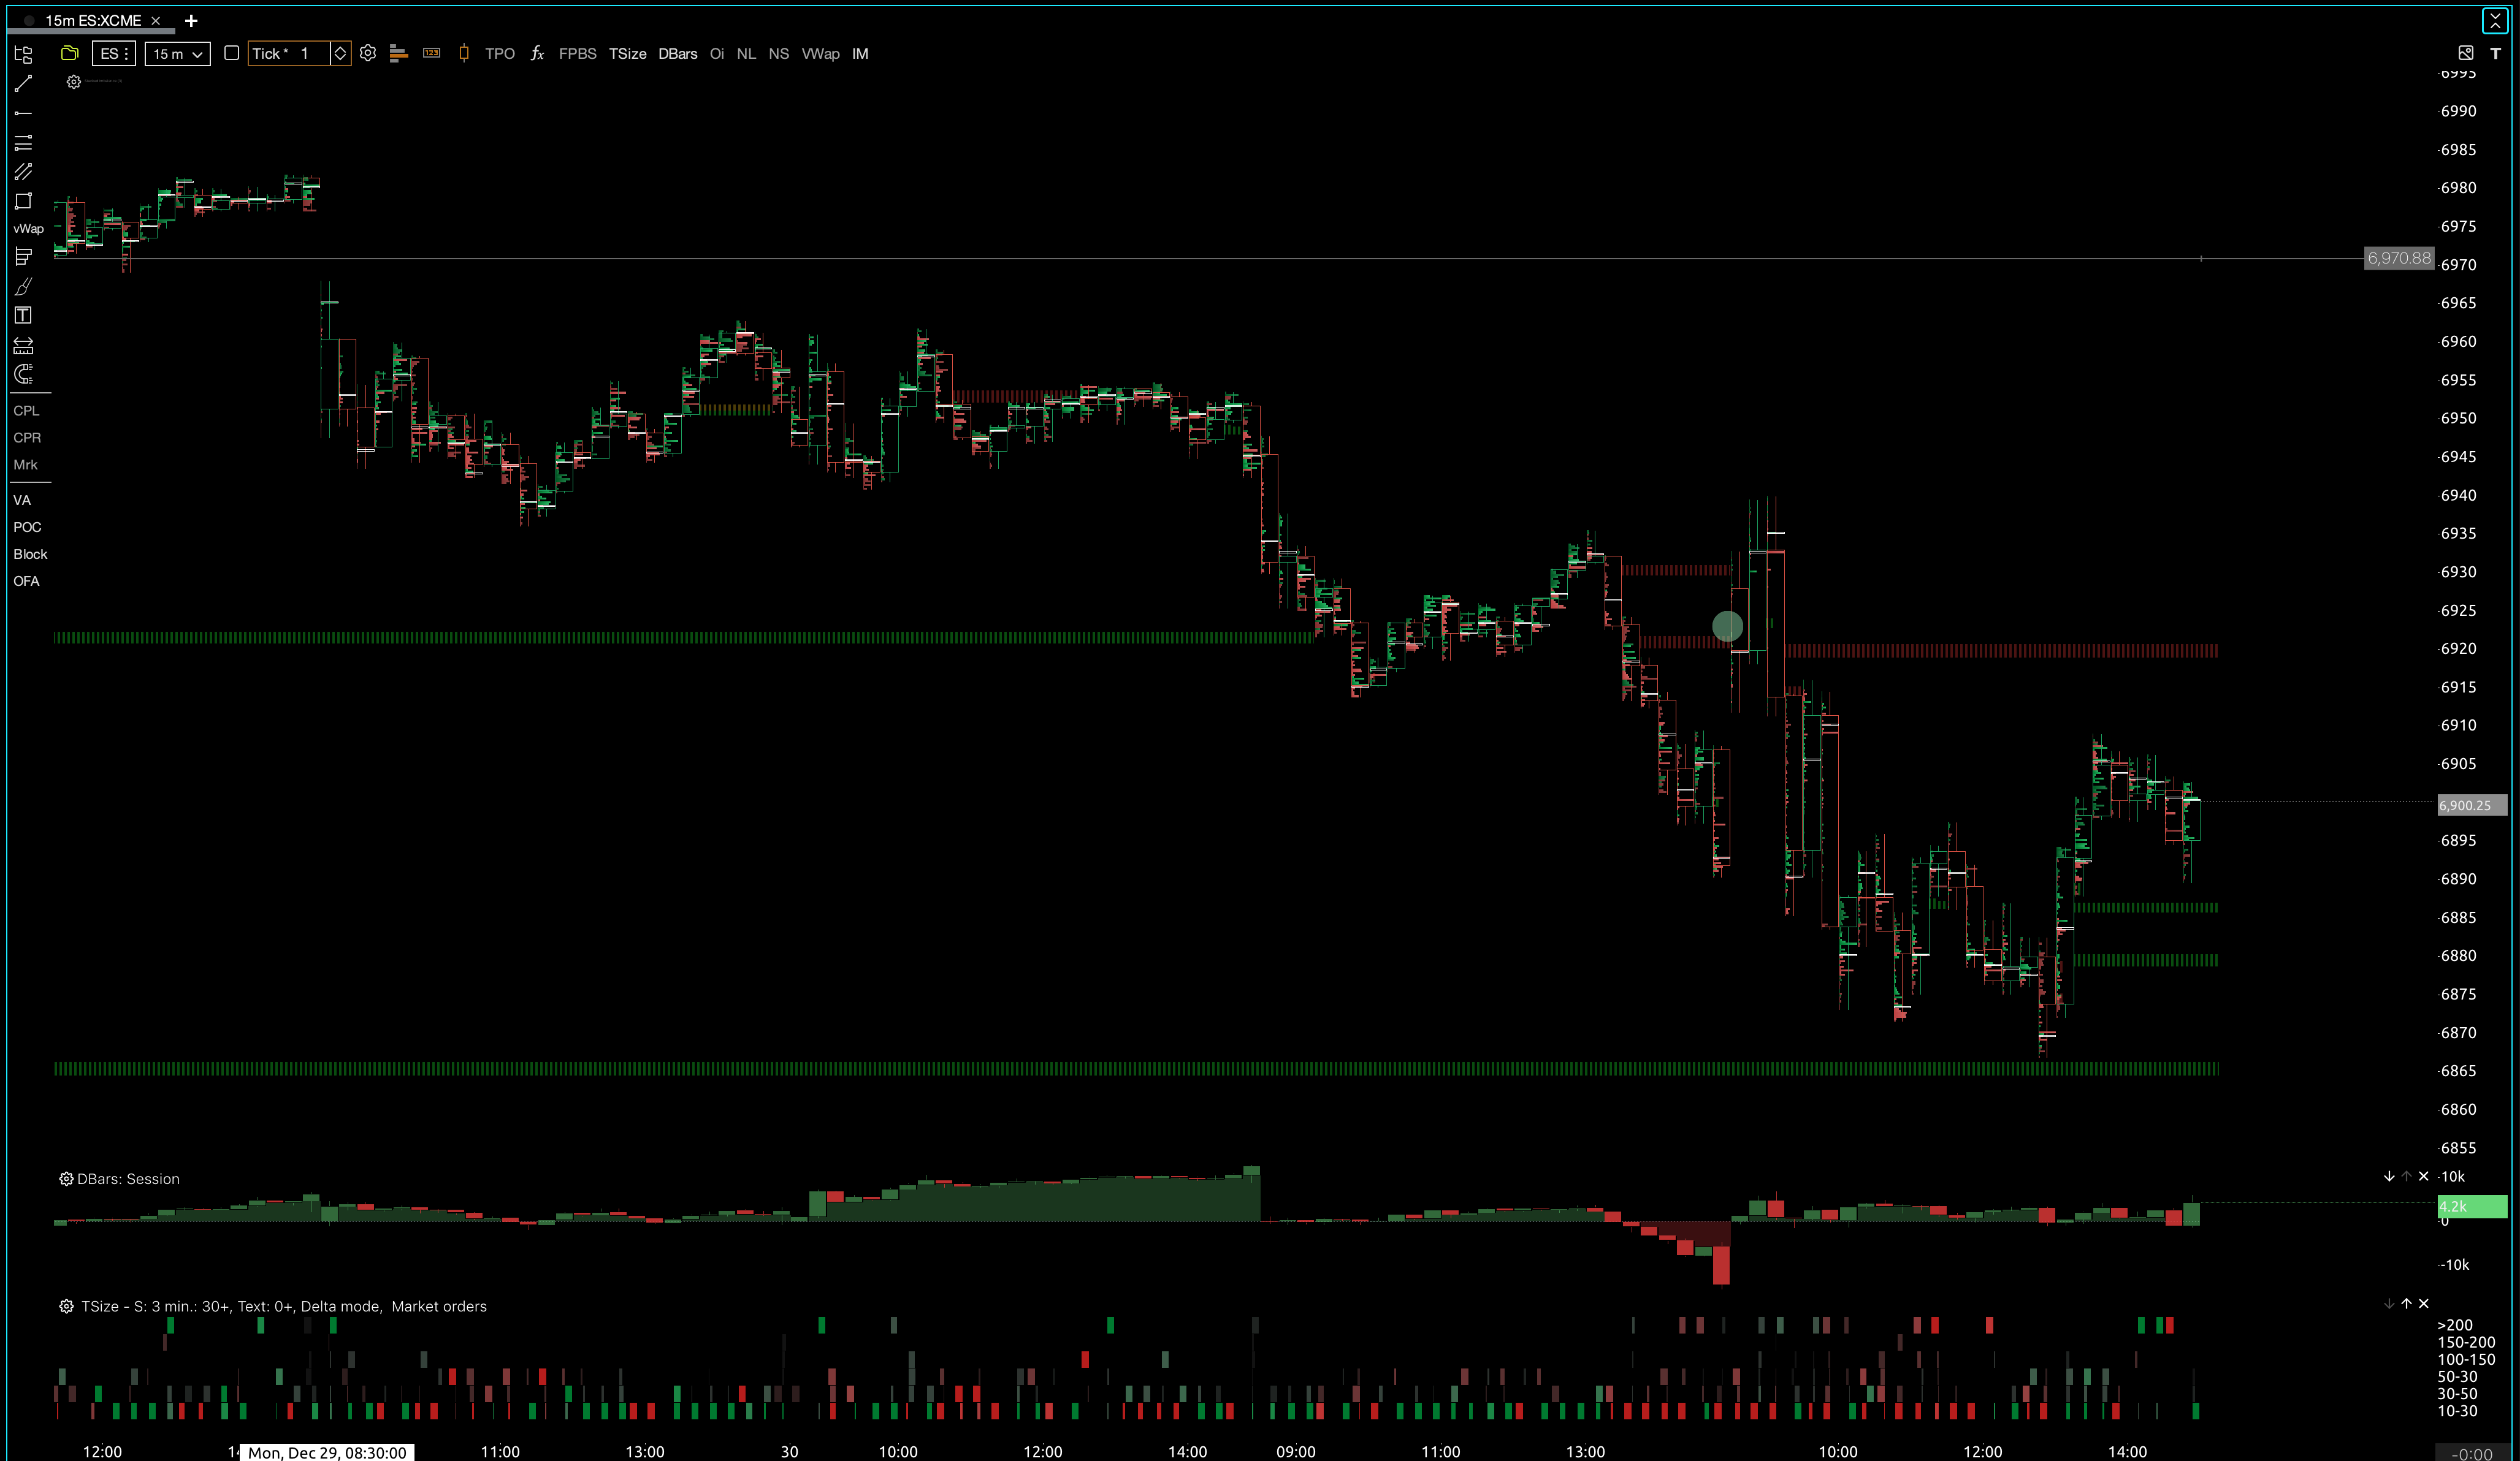Tick the checkbox beside Tick field
Image resolution: width=2520 pixels, height=1461 pixels.
click(x=231, y=54)
